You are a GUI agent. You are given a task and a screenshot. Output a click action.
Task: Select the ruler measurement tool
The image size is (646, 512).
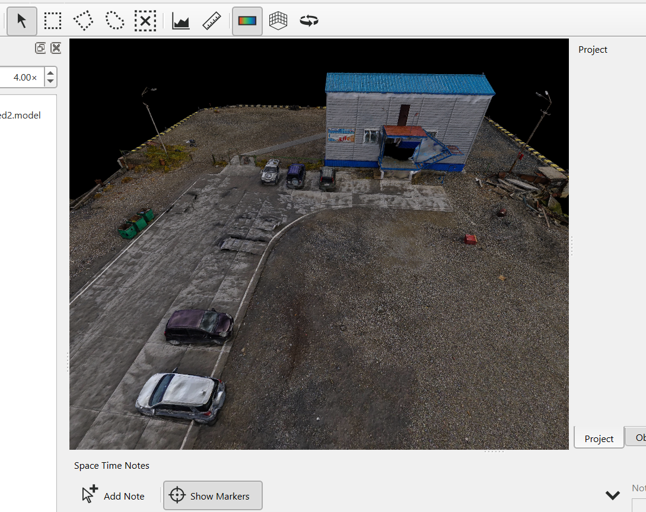(x=212, y=21)
